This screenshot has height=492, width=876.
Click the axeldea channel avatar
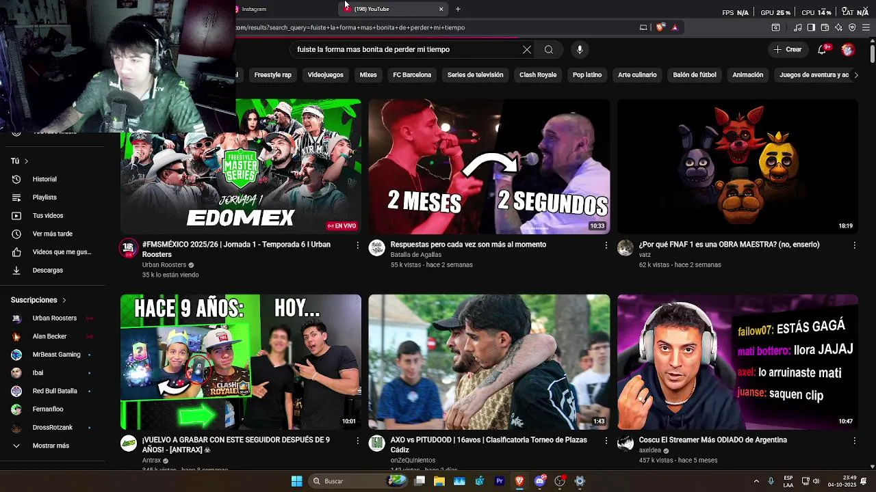click(626, 443)
